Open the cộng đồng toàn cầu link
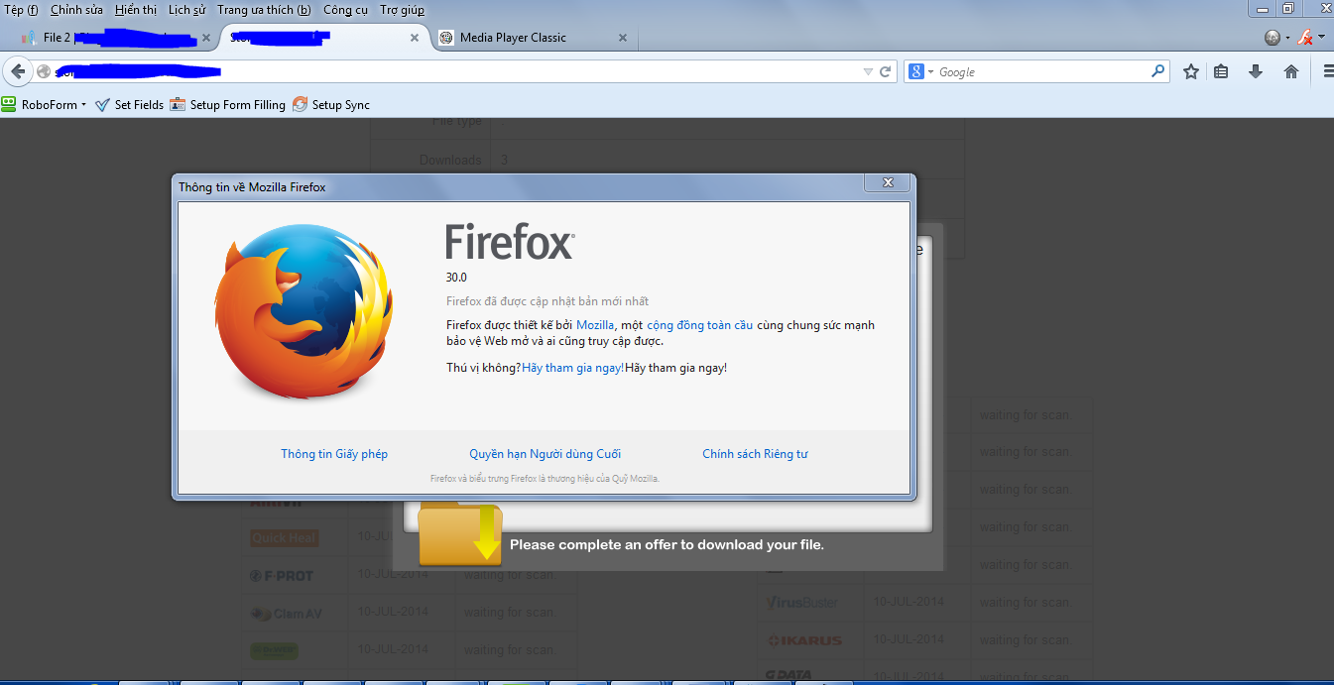This screenshot has height=685, width=1334. [700, 325]
